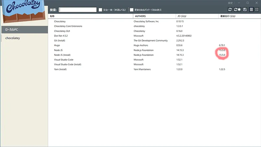Click version 4.5.2.20140902 cell
261x147 pixels.
point(184,36)
